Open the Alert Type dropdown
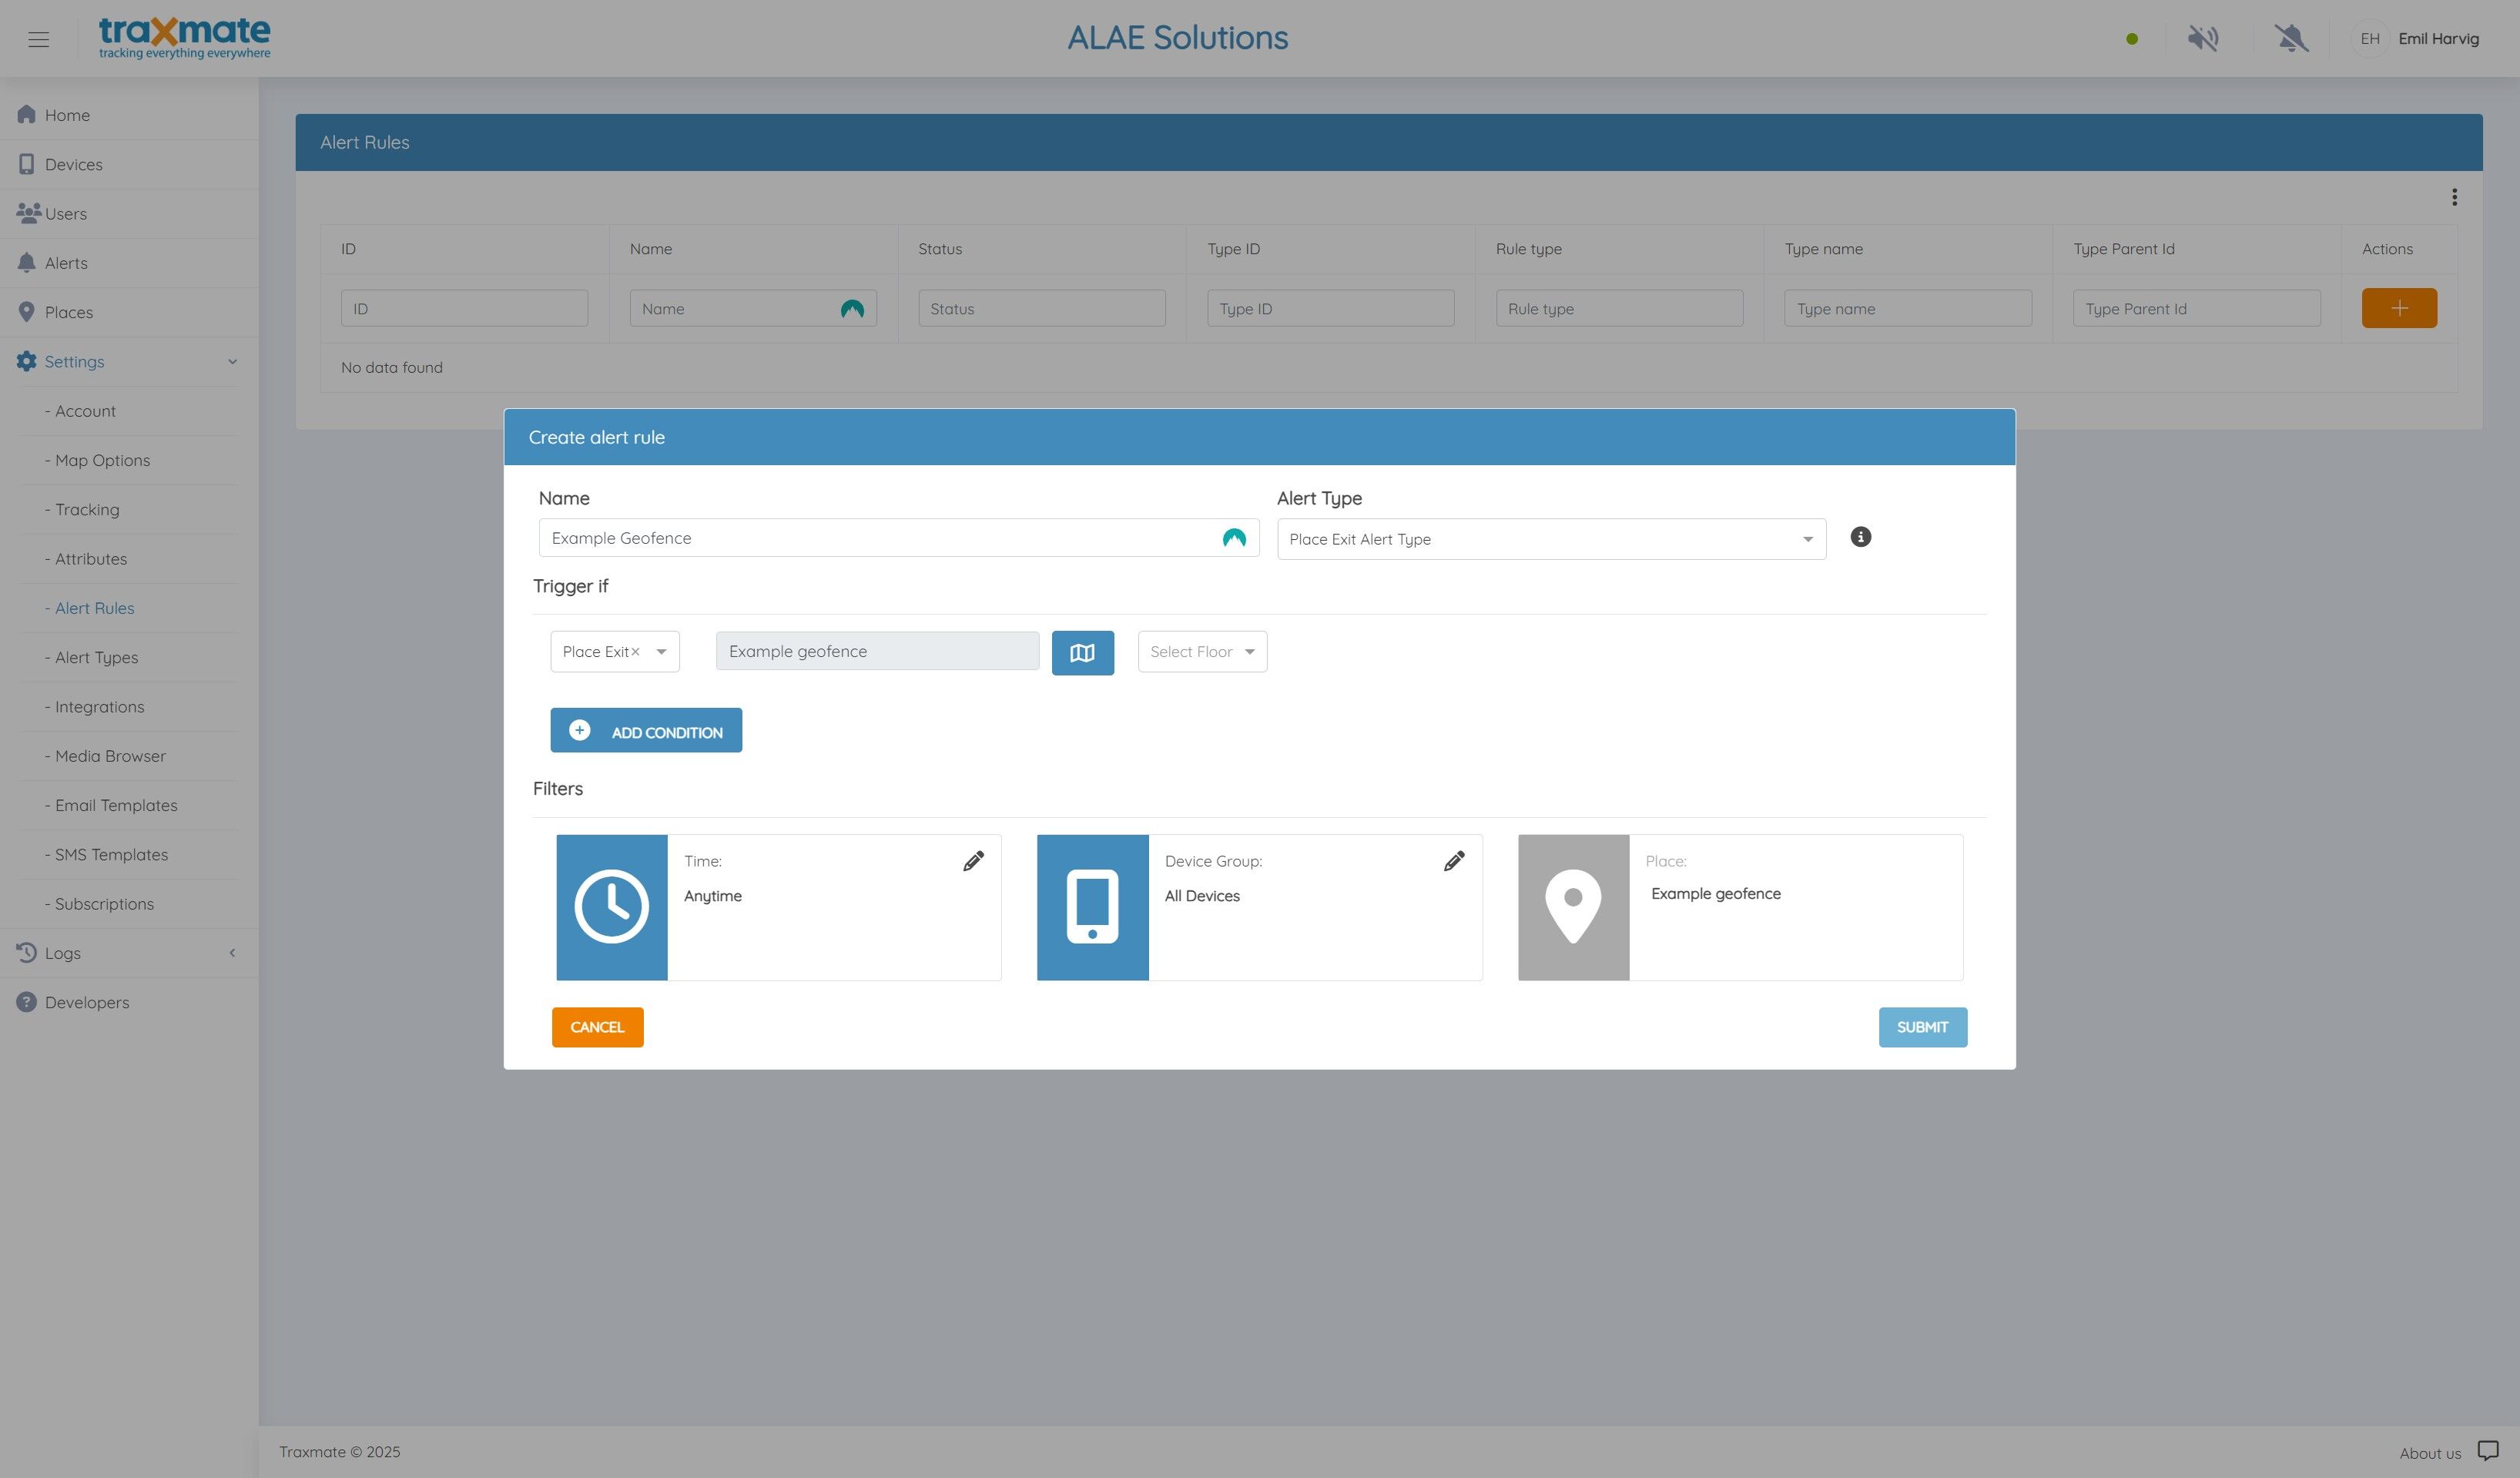Viewport: 2520px width, 1478px height. (x=1550, y=539)
